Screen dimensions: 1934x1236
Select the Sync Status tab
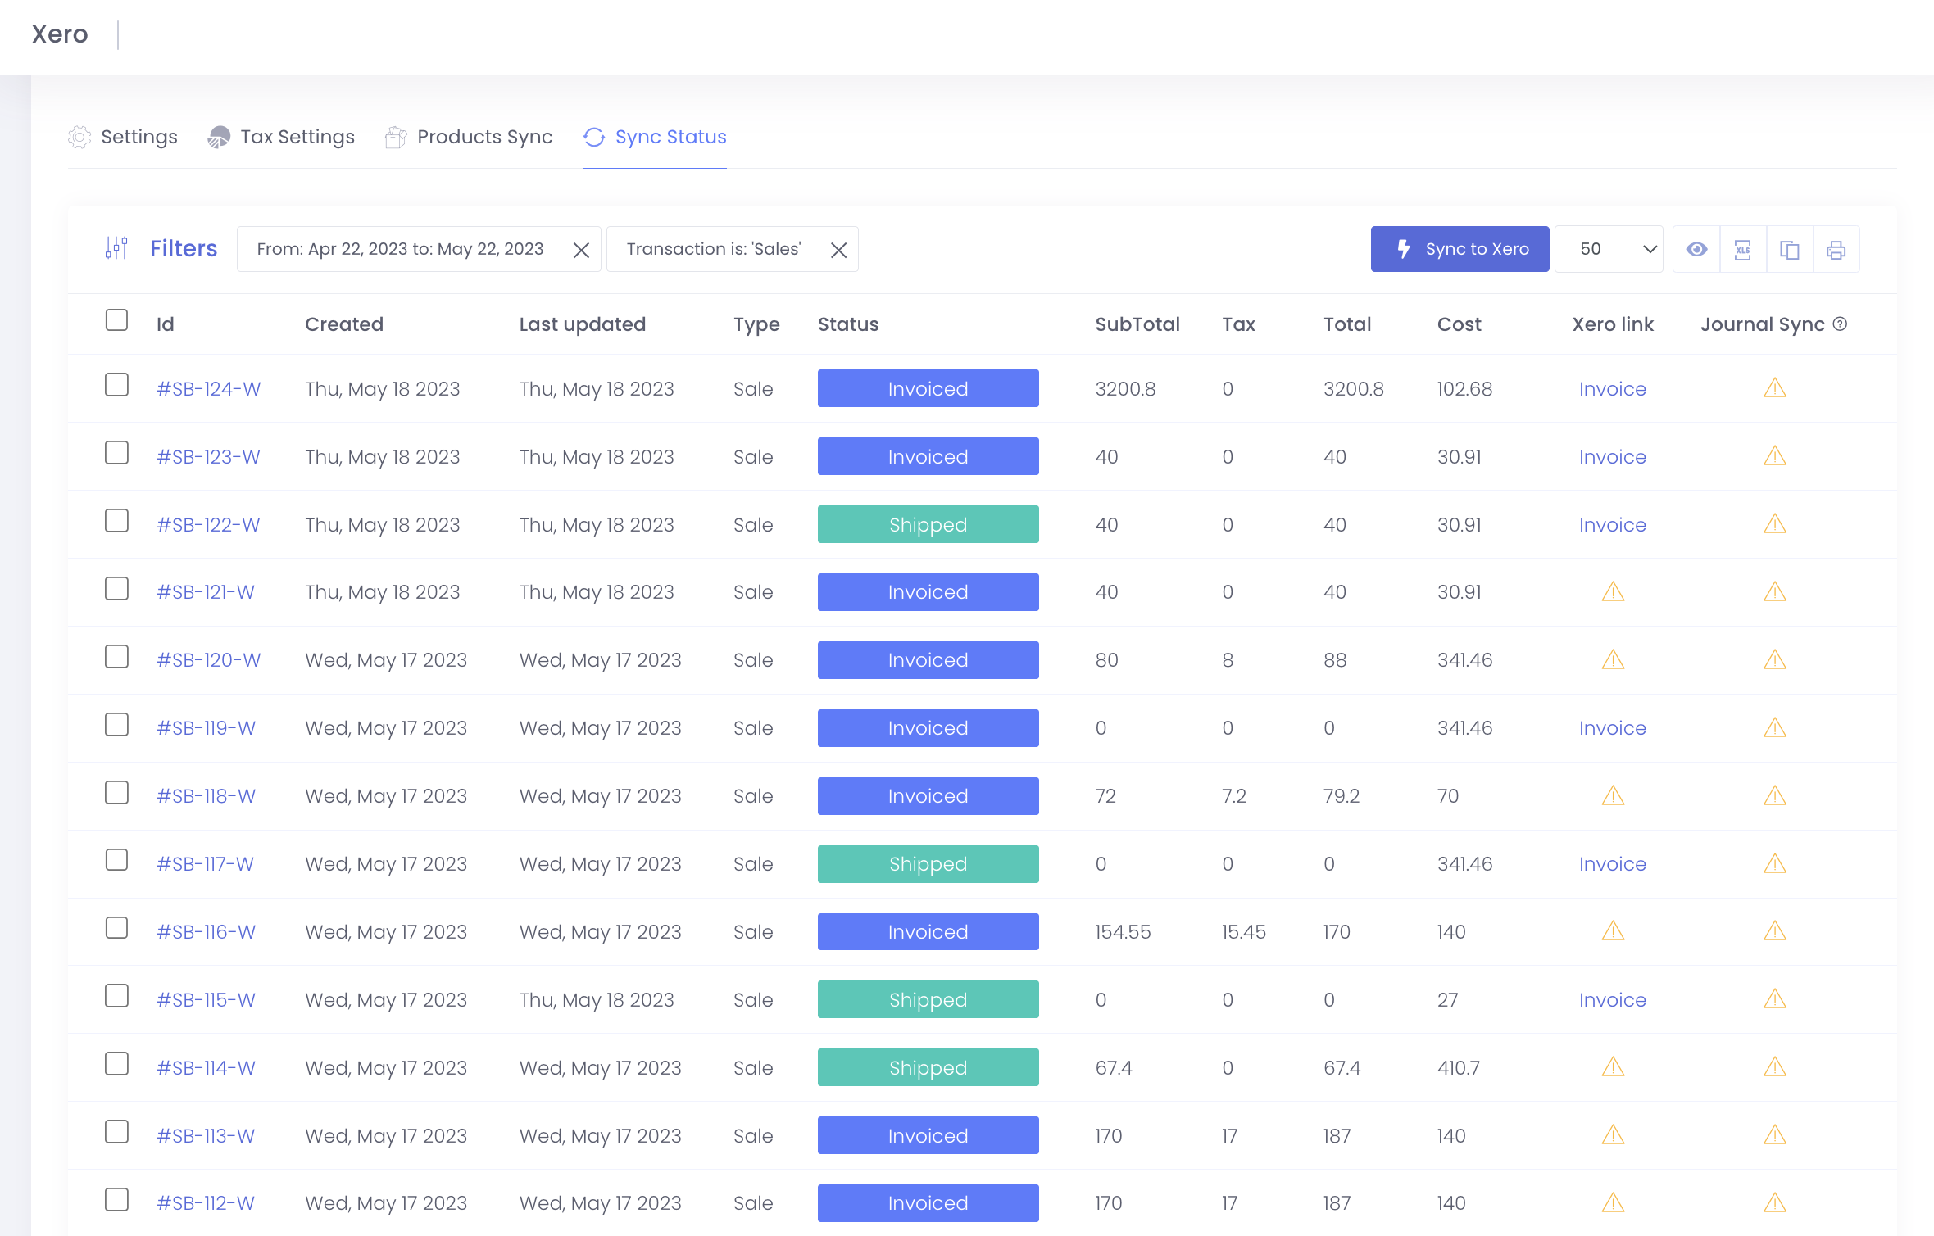(x=655, y=137)
